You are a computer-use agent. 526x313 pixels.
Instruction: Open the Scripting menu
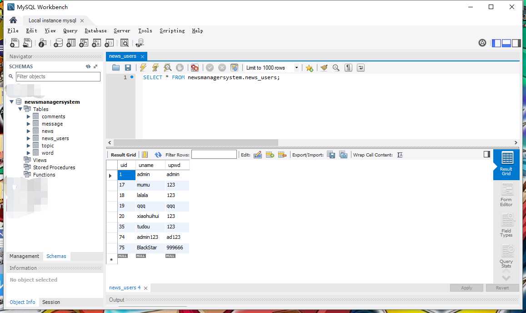172,30
